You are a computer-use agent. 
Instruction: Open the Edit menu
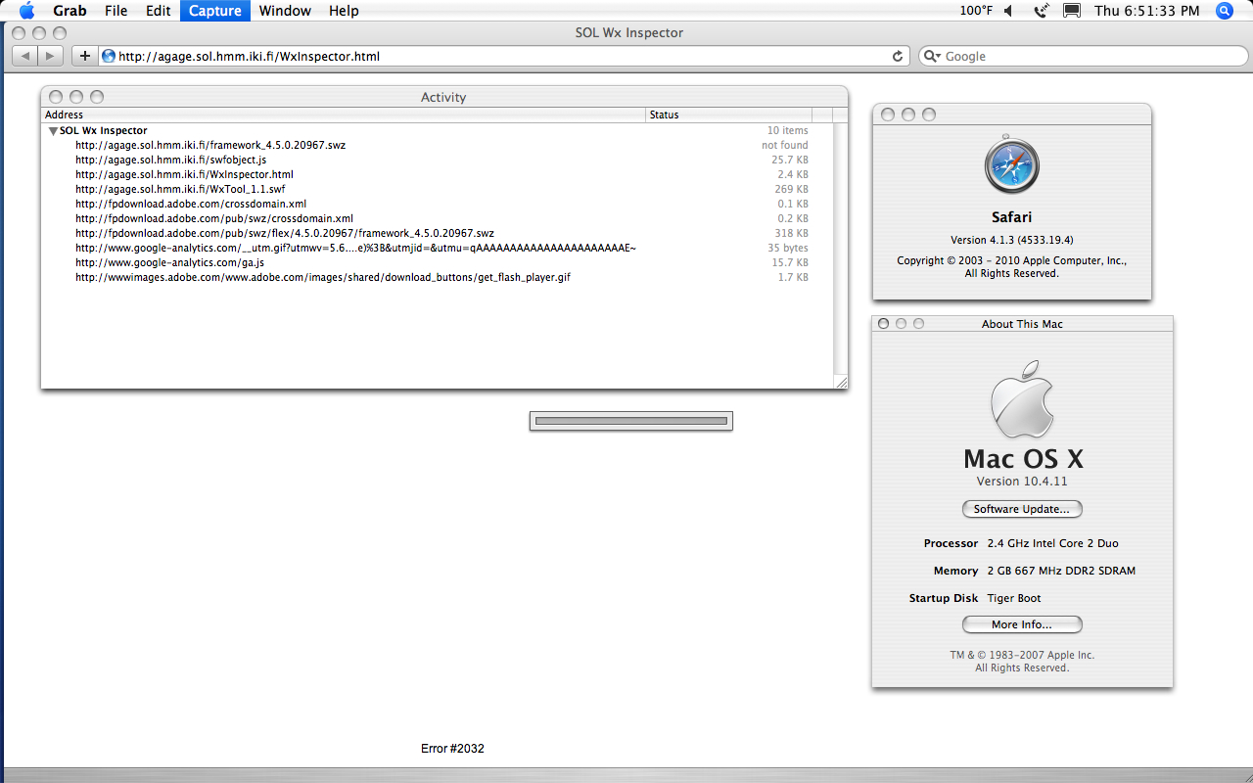pyautogui.click(x=159, y=11)
